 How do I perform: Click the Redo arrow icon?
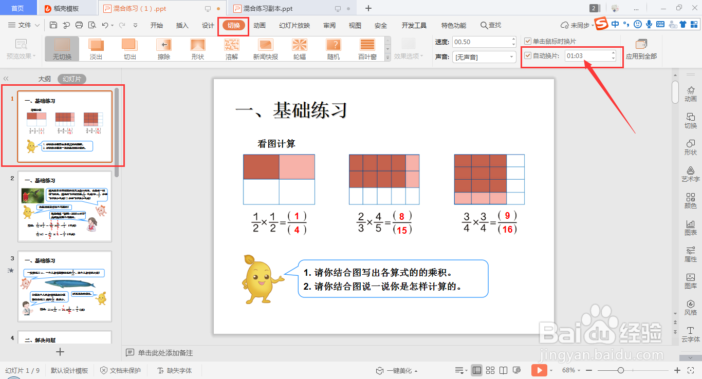pos(122,25)
